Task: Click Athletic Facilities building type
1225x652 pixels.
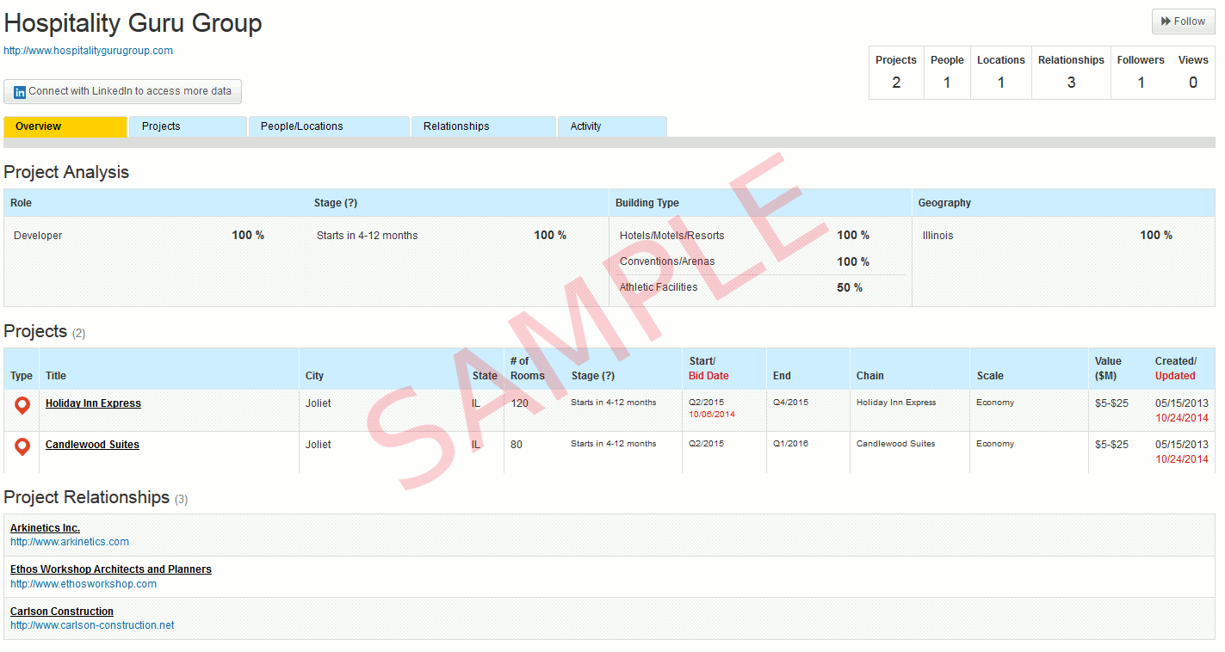Action: coord(659,287)
